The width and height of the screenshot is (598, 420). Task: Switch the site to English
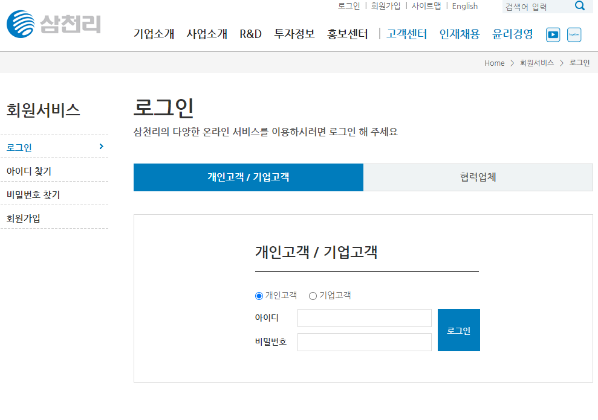[x=465, y=6]
